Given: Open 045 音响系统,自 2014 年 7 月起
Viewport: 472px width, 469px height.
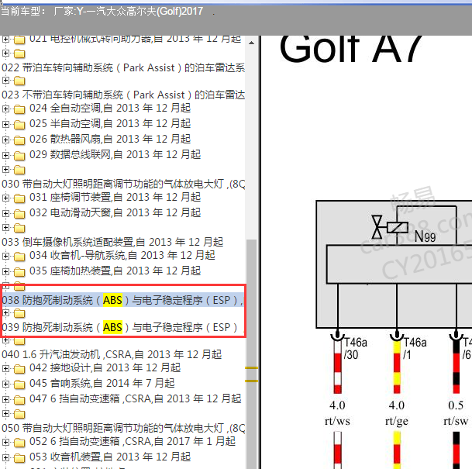Looking at the screenshot, I should click(x=102, y=383).
